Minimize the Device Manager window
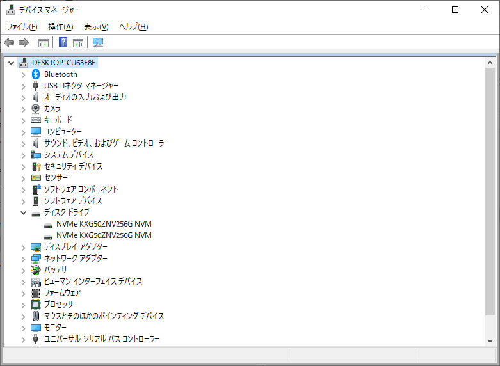The width and height of the screenshot is (500, 366). coord(426,10)
